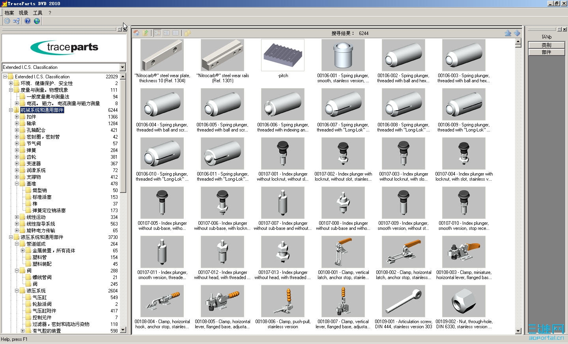Float the left classification panel with its restore button
Screen dimensions: 568x344
(x=120, y=29)
